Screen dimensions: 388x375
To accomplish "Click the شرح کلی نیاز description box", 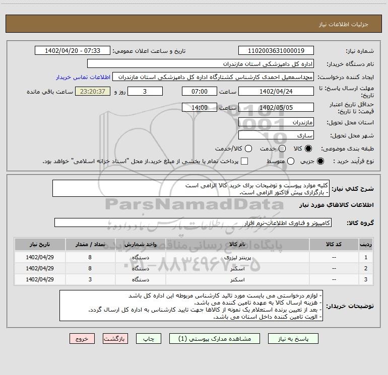I will point(191,189).
